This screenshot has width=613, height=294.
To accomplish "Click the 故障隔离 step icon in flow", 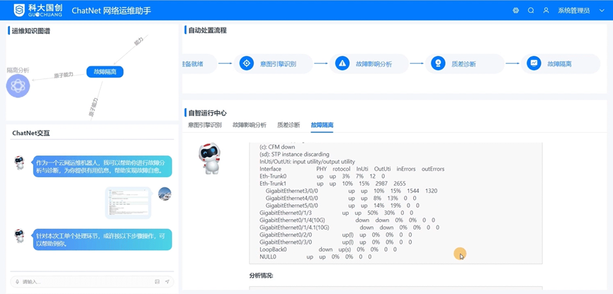I will click(x=534, y=64).
